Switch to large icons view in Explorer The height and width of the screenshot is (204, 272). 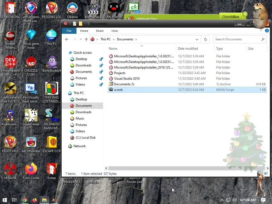pyautogui.click(x=266, y=173)
